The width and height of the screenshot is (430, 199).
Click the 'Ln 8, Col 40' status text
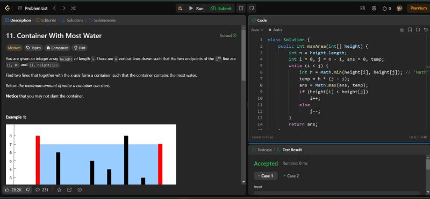coord(418,137)
